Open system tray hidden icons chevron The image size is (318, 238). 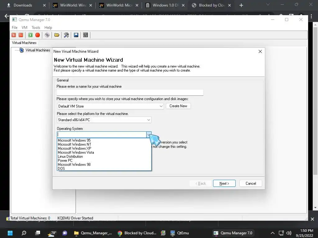pyautogui.click(x=273, y=233)
